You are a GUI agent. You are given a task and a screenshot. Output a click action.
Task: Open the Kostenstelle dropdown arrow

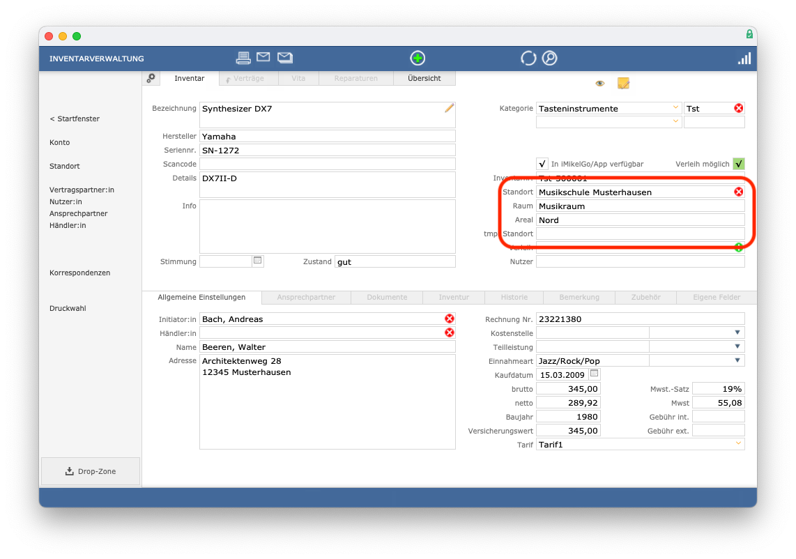[737, 333]
